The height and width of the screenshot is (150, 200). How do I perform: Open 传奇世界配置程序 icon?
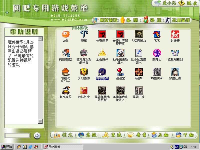(x=120, y=34)
